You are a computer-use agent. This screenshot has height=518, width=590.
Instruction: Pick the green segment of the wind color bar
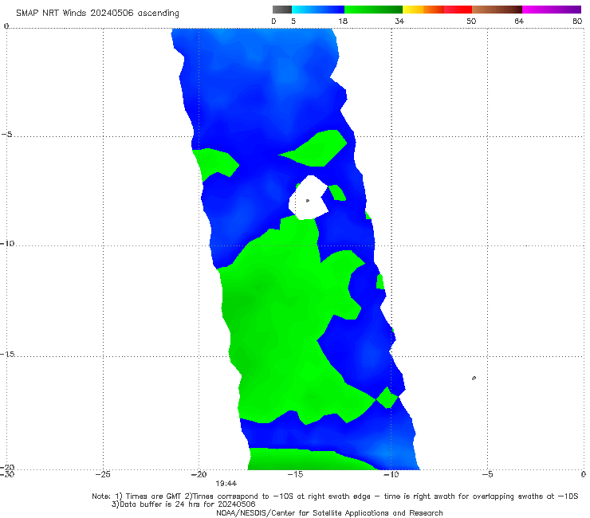coord(373,10)
